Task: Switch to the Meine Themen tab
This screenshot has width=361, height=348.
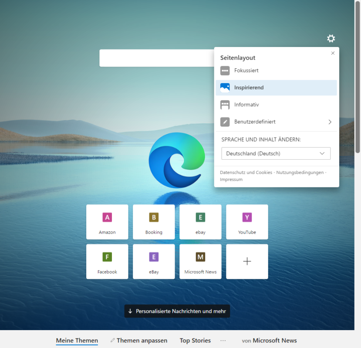Action: pos(77,340)
